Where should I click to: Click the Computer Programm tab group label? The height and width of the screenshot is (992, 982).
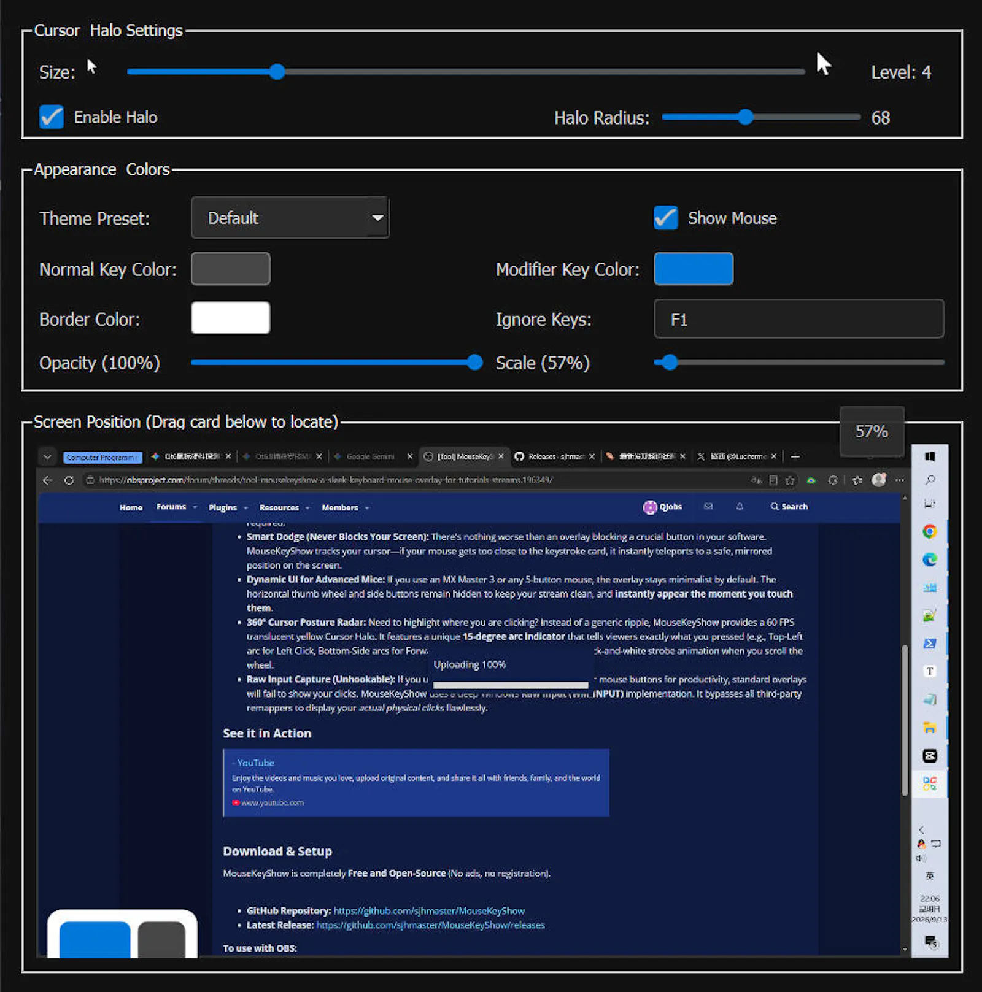point(102,457)
